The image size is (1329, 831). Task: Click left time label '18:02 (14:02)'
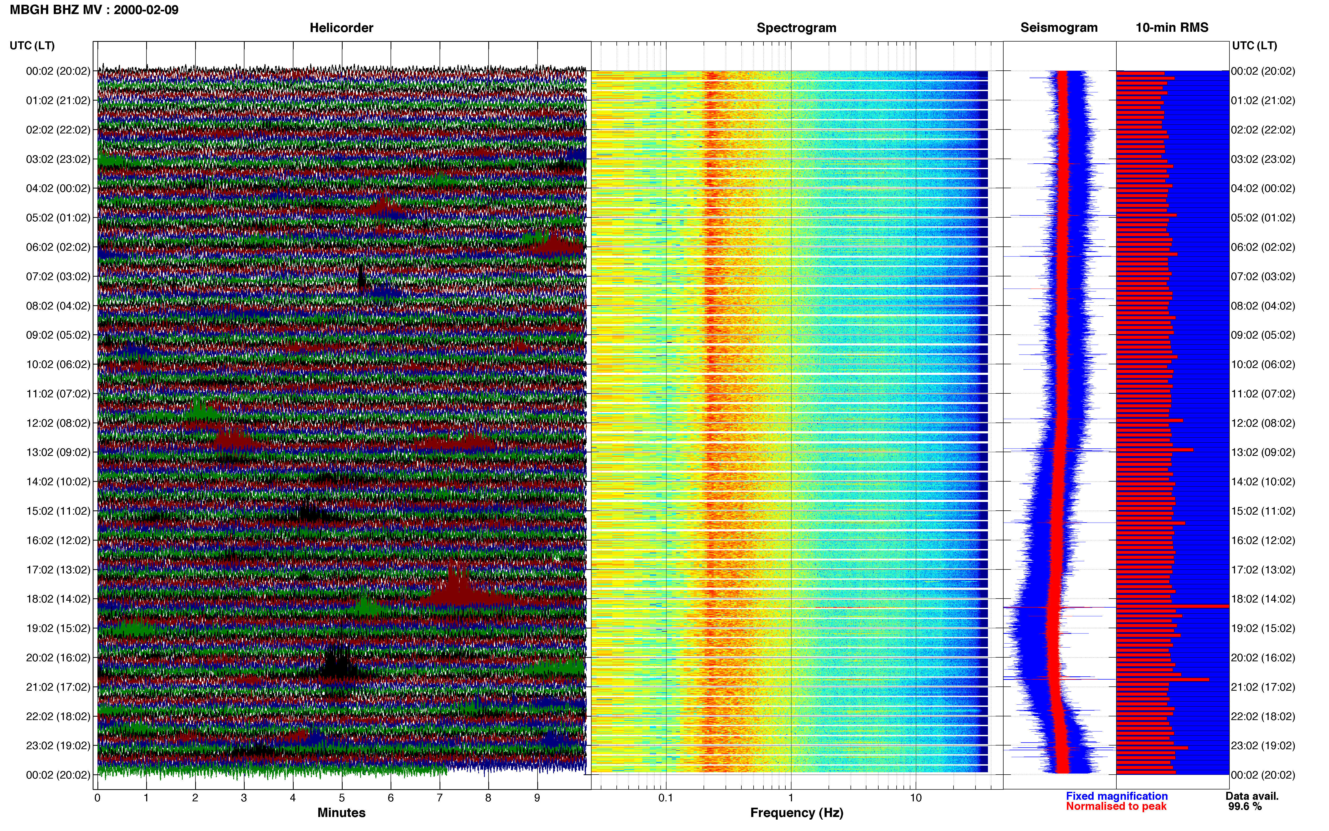click(58, 599)
